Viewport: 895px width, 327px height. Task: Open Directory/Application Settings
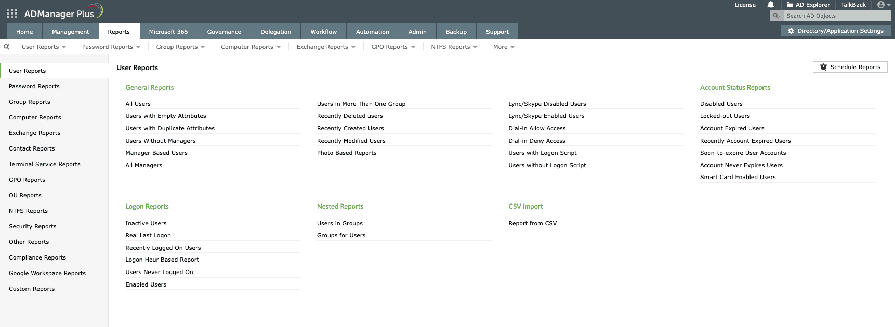[x=835, y=31]
